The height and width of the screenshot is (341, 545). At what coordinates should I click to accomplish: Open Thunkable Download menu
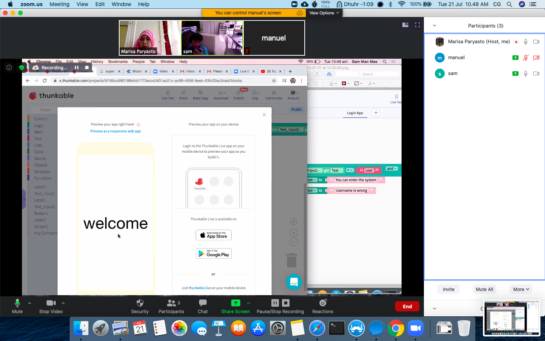221,95
